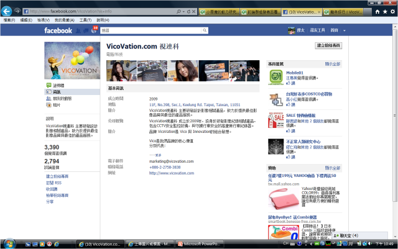Open the address bar dropdown arrow
The width and height of the screenshot is (398, 249).
coord(183,11)
